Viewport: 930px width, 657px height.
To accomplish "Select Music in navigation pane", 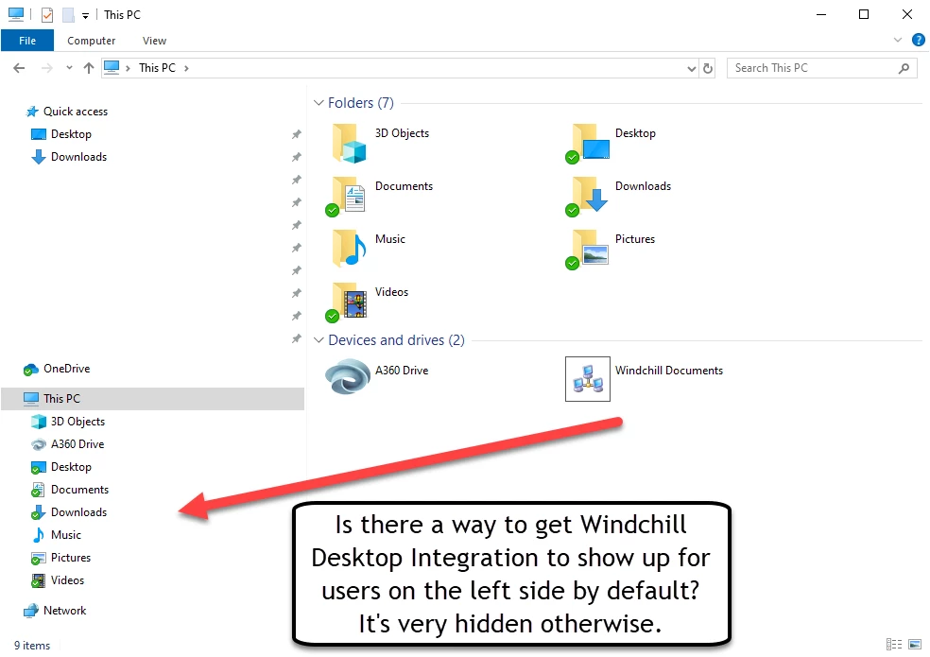I will 56,535.
